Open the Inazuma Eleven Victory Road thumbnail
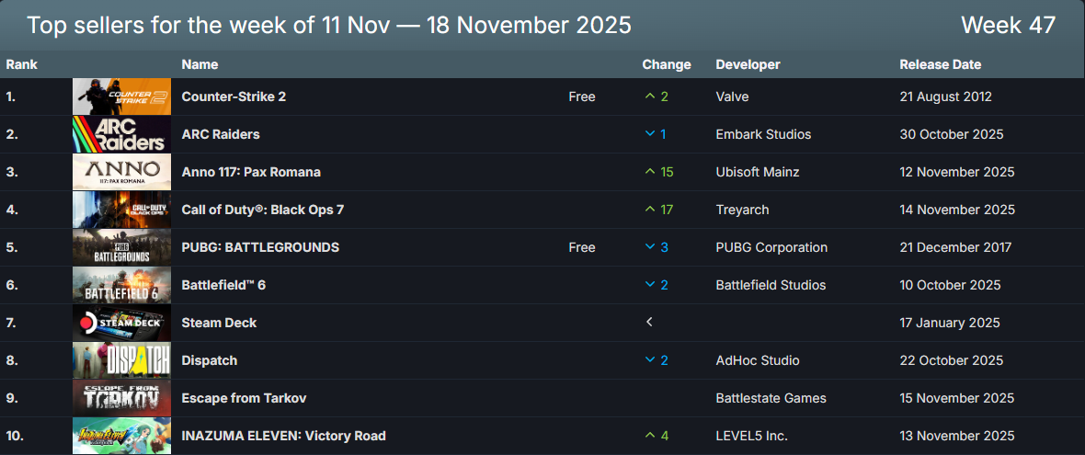Screen dimensions: 1085x455 [121, 436]
